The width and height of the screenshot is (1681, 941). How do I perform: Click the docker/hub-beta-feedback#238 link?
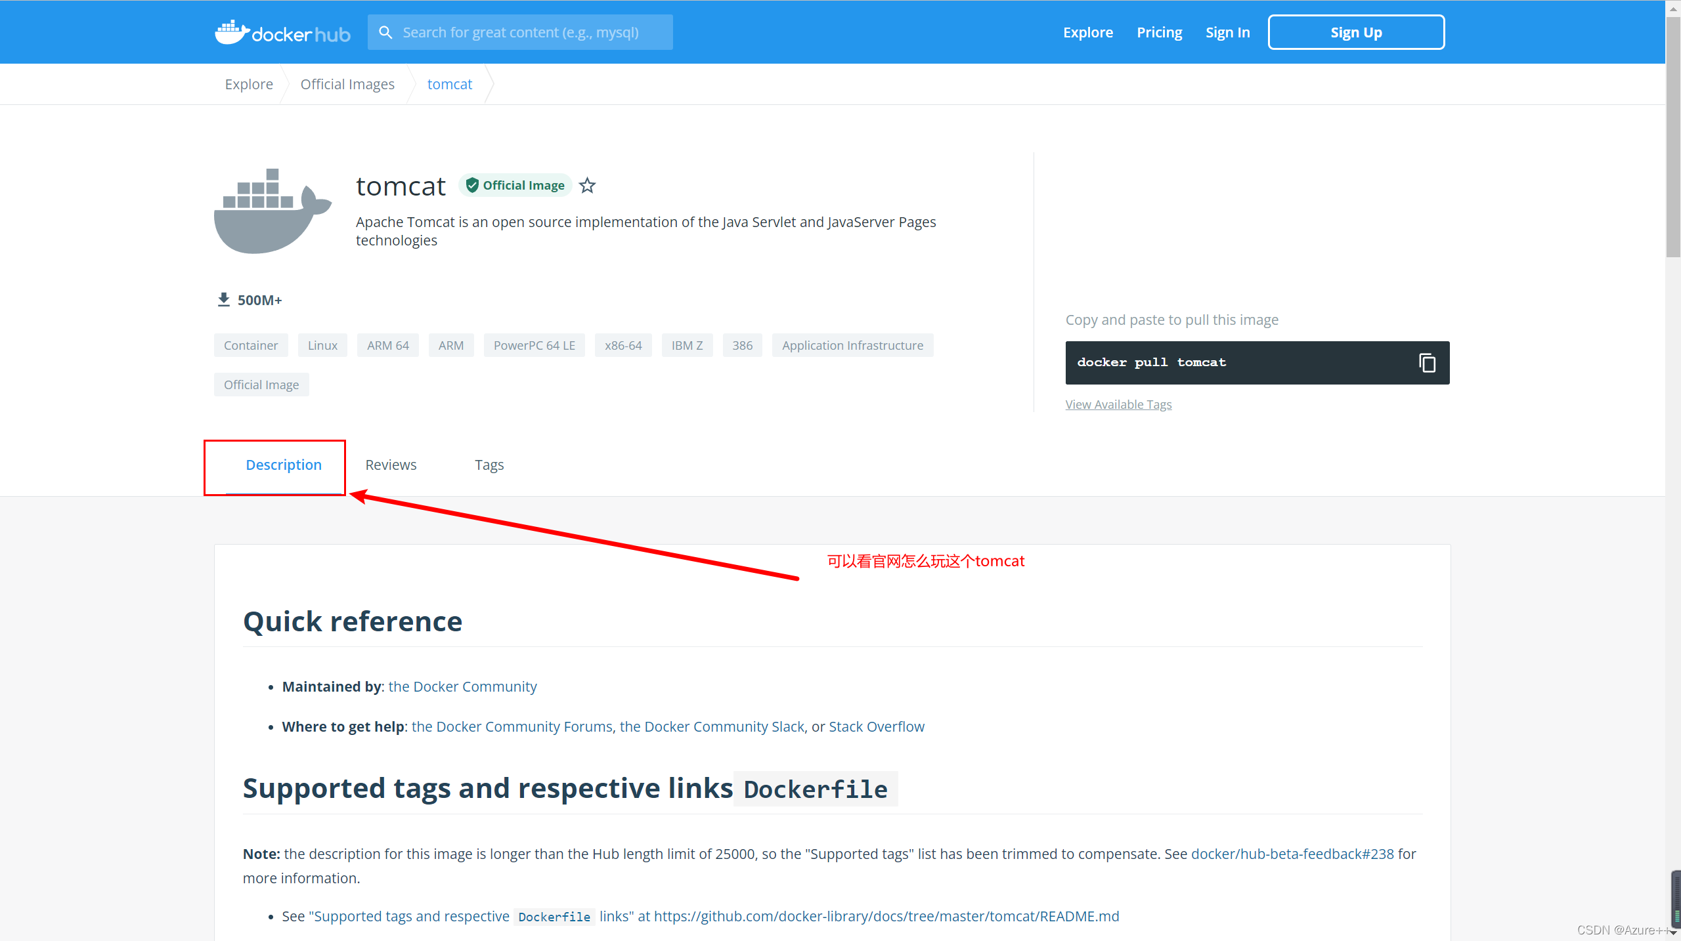coord(1292,853)
